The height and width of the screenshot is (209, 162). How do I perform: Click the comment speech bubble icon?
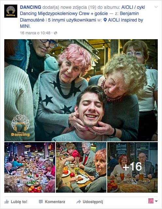[x=41, y=202]
